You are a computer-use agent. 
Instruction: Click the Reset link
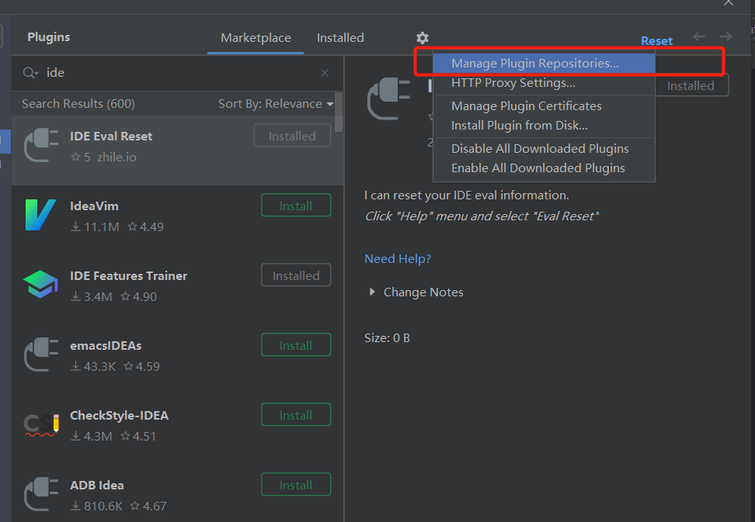click(x=656, y=41)
